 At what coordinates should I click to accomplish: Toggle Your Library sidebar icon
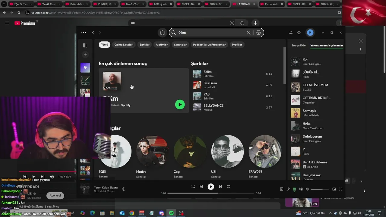click(85, 45)
